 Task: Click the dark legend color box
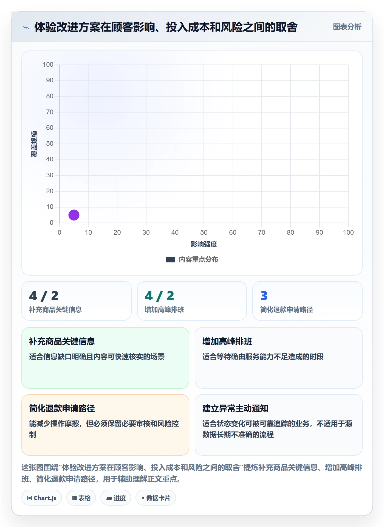[171, 260]
